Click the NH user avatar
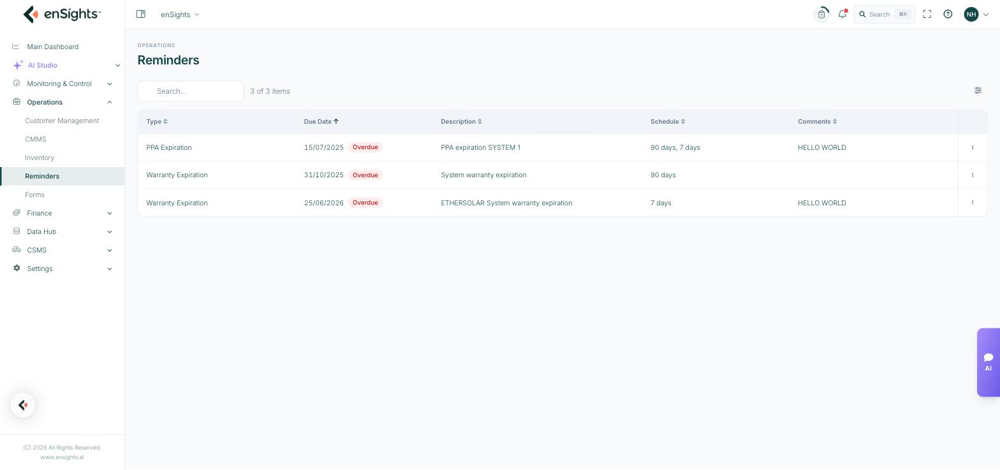 pos(971,14)
